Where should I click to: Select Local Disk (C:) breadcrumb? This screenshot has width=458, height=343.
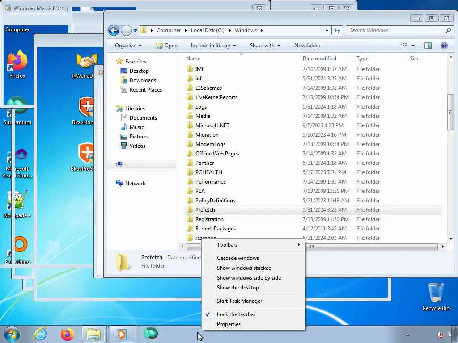coord(208,30)
